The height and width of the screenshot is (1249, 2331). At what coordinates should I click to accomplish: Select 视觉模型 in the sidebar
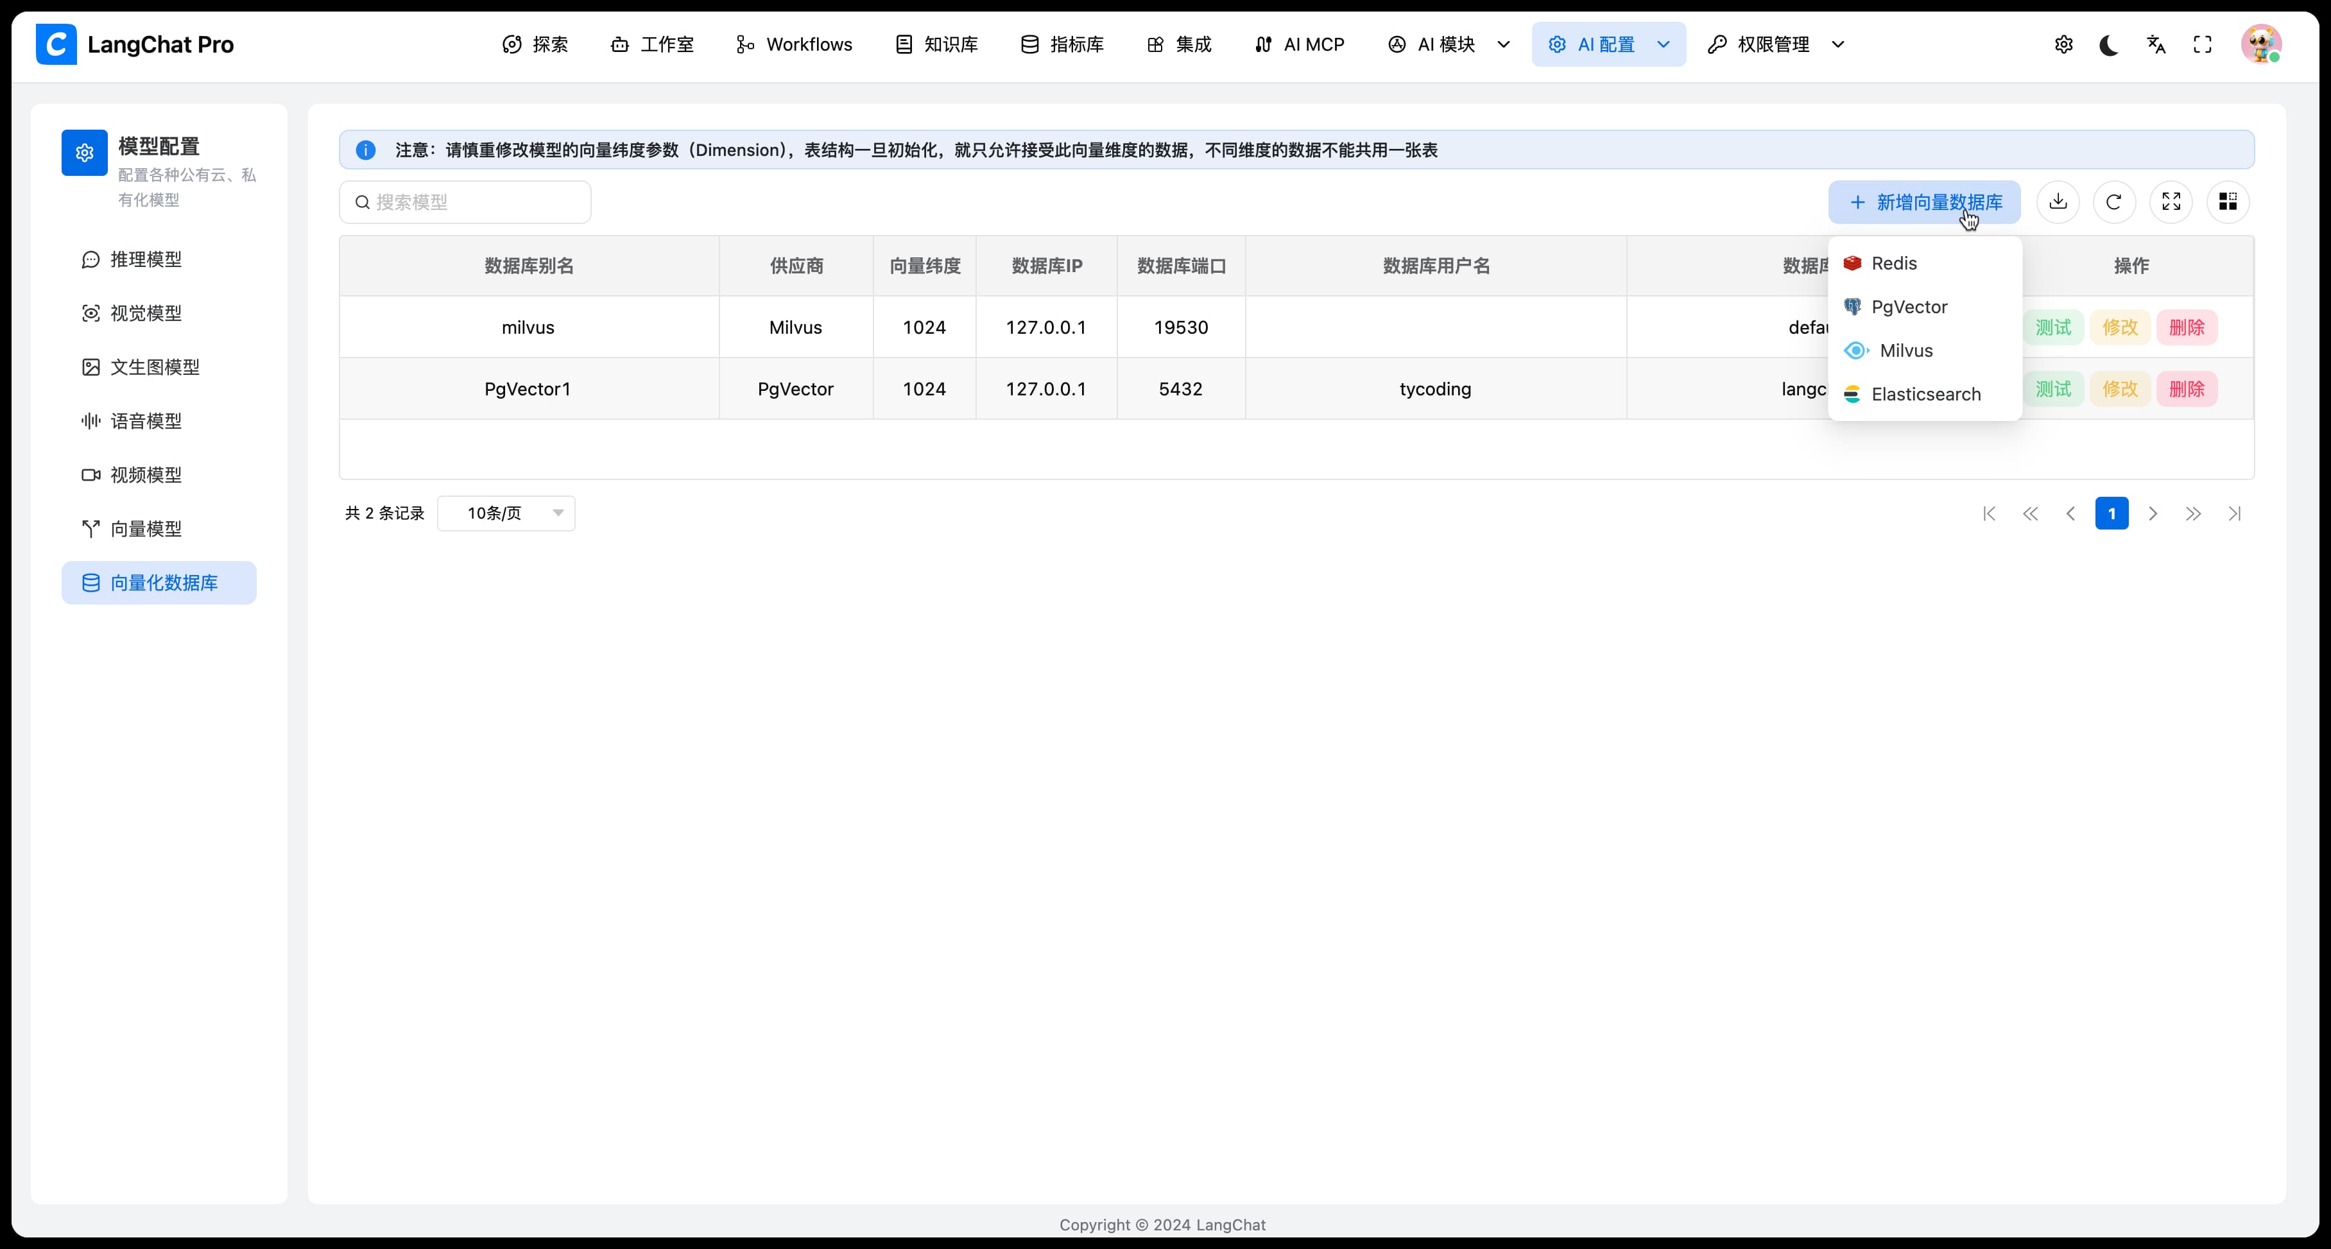point(159,313)
